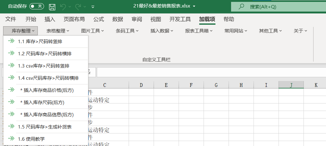
Task: Switch to the 公式 tab
Action: pos(99,19)
